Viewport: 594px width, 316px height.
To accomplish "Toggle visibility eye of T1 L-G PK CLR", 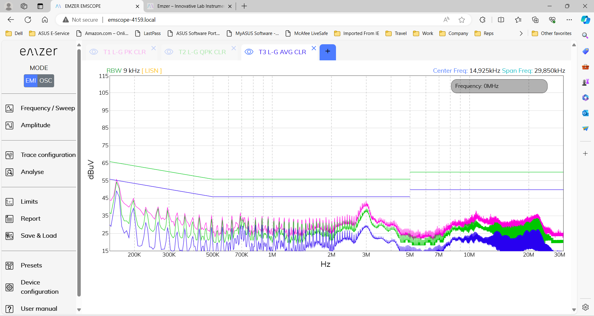I will (94, 52).
